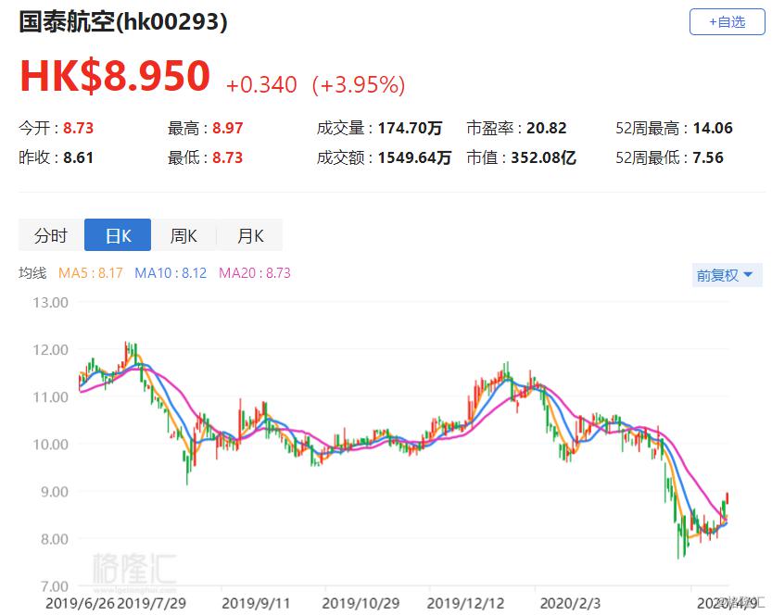The image size is (772, 615).
Task: Switch to the 分时 (intraday) chart tab
Action: tap(50, 235)
